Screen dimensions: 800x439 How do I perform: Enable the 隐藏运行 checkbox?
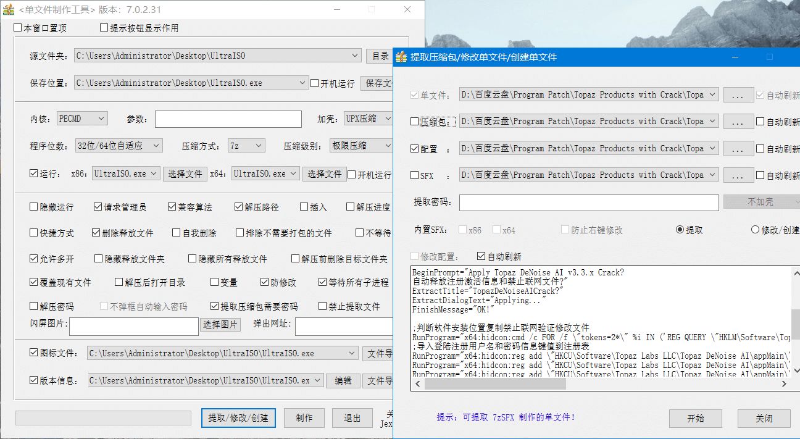pos(34,207)
